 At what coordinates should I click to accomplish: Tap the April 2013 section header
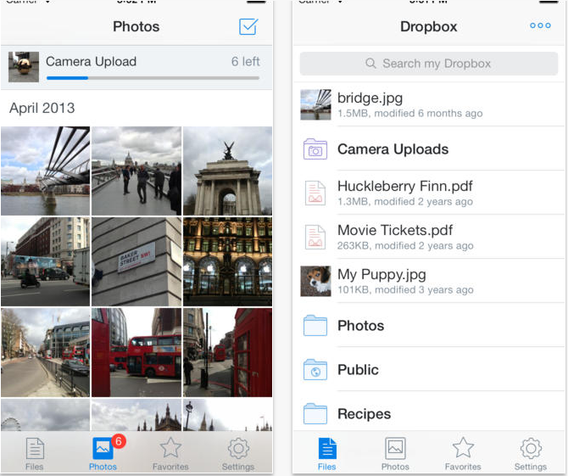point(42,108)
